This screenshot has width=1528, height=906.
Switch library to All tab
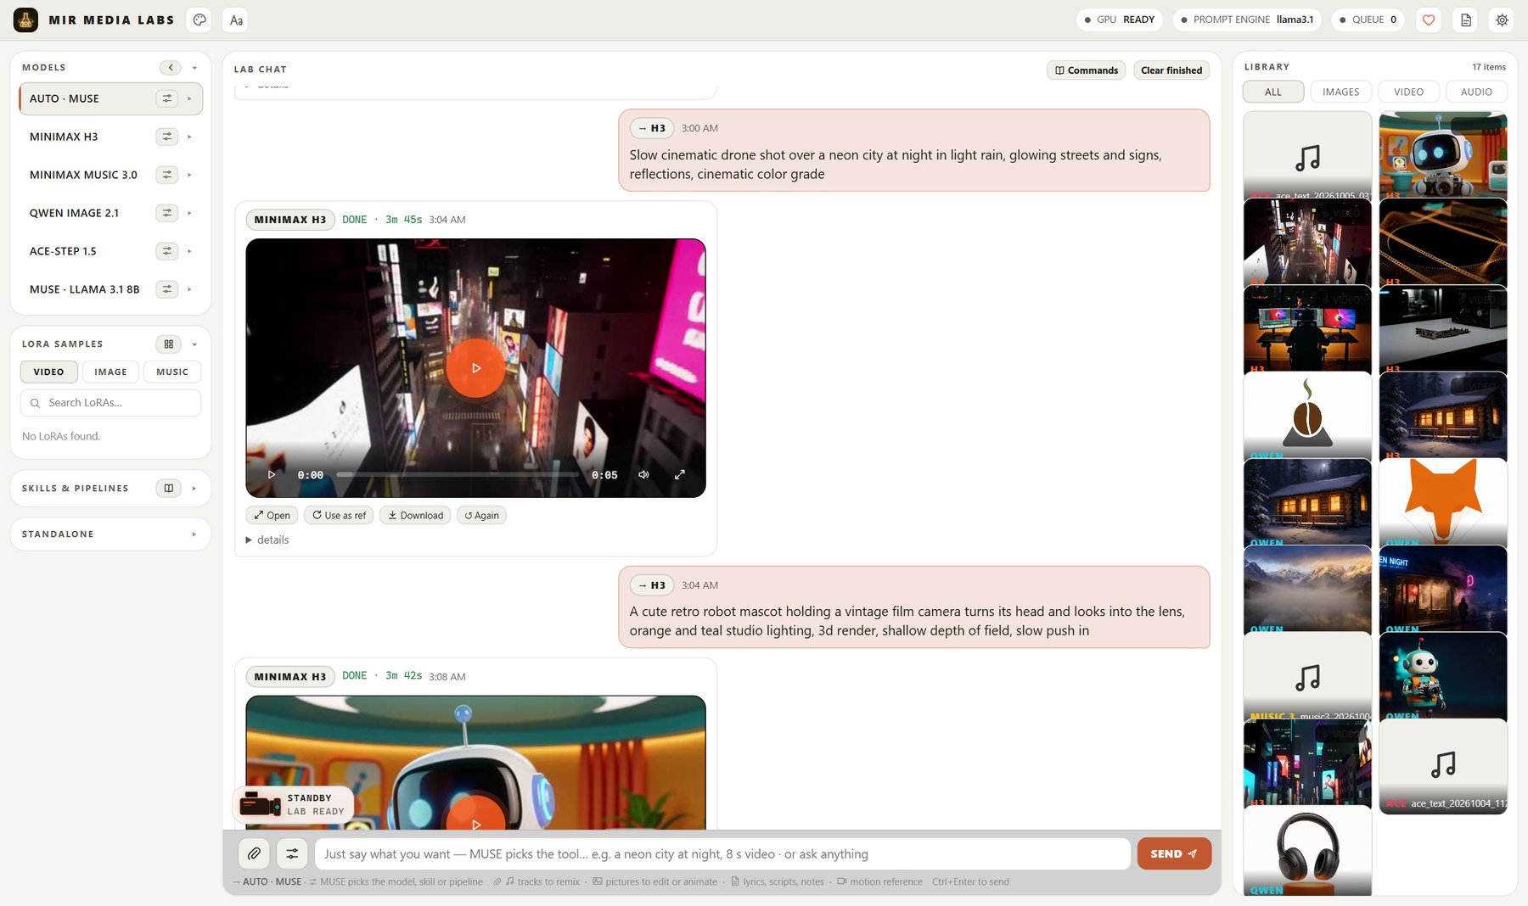[1273, 92]
